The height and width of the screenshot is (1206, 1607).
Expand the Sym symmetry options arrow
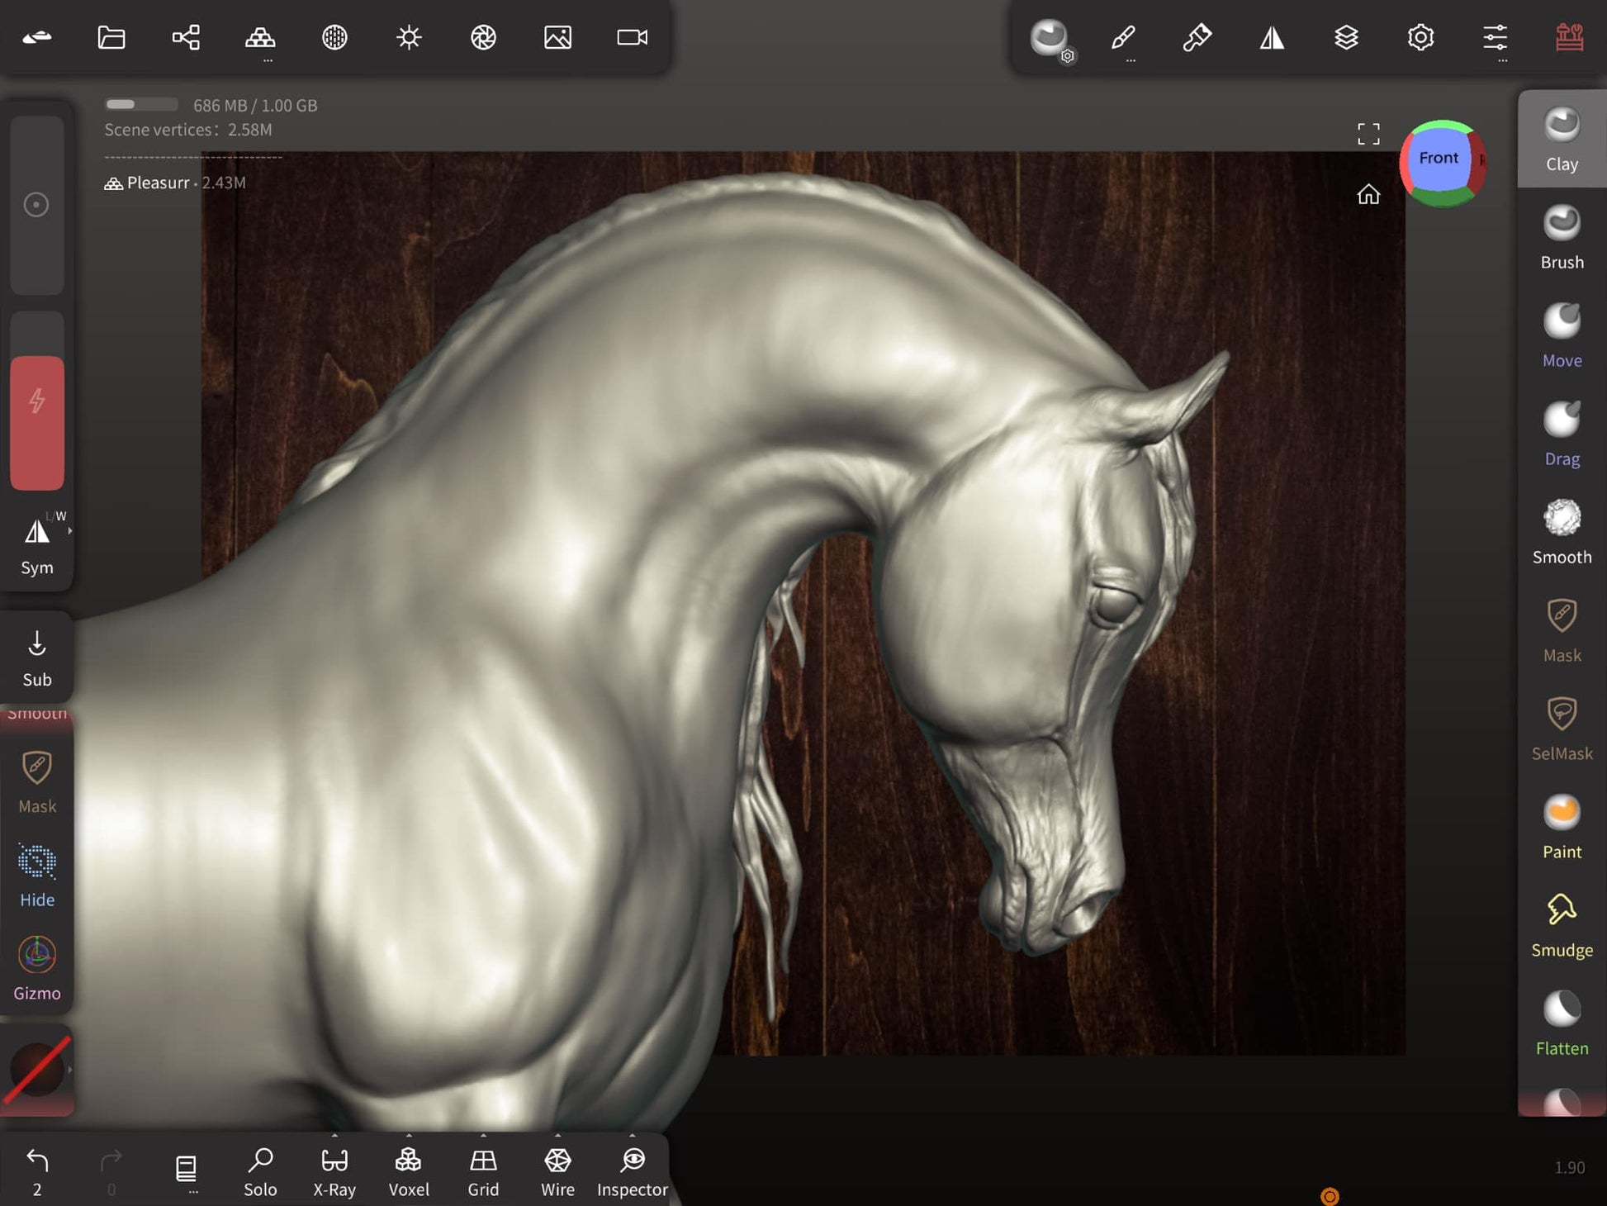point(70,531)
